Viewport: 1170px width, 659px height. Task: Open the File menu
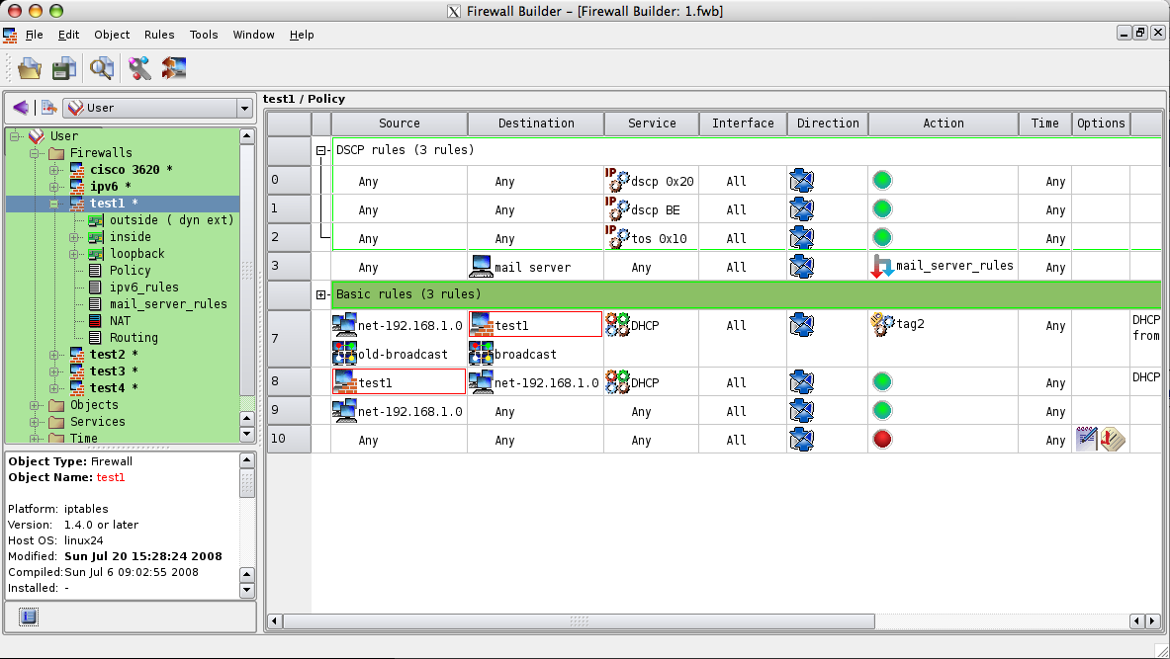(35, 35)
